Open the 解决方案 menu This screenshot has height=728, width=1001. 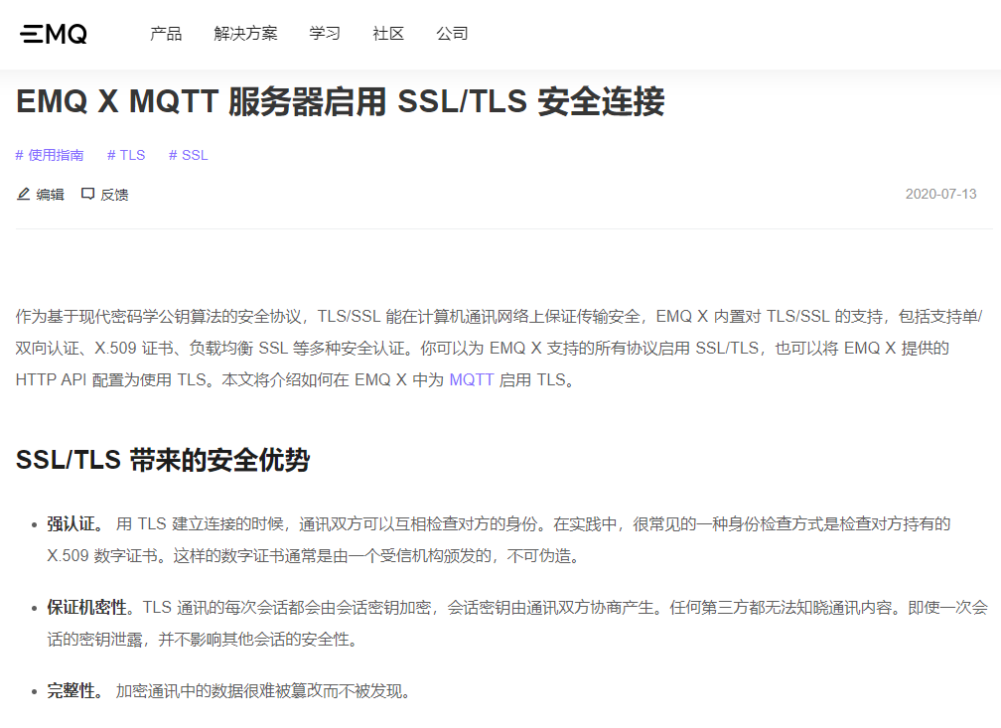pos(246,33)
